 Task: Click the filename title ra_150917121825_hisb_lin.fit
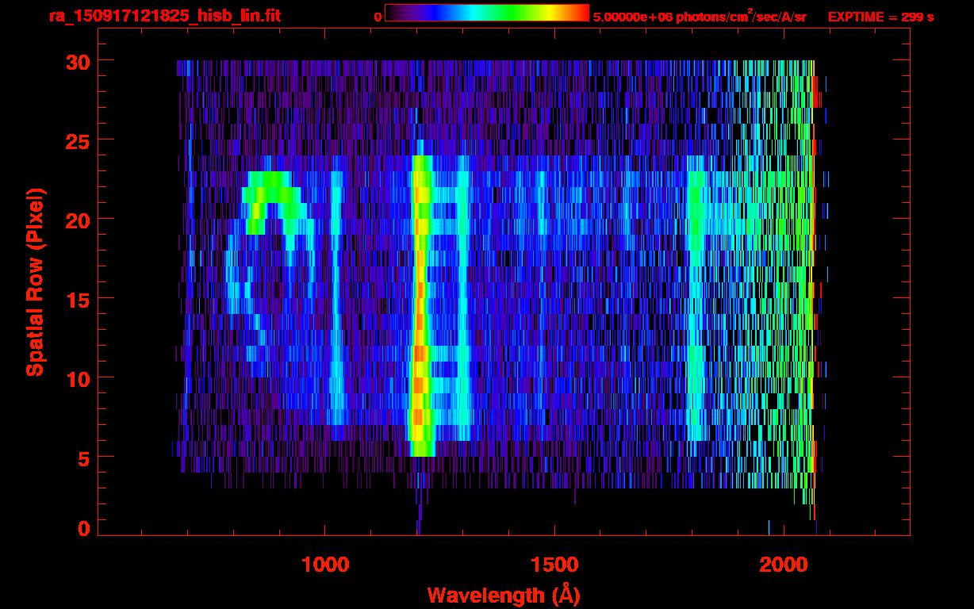click(164, 16)
